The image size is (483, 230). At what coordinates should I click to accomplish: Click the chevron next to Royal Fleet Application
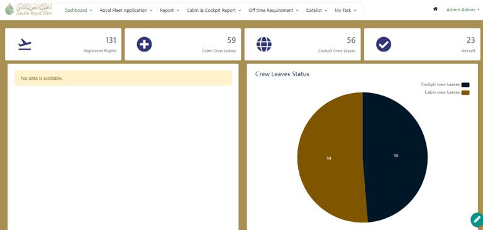pos(151,11)
